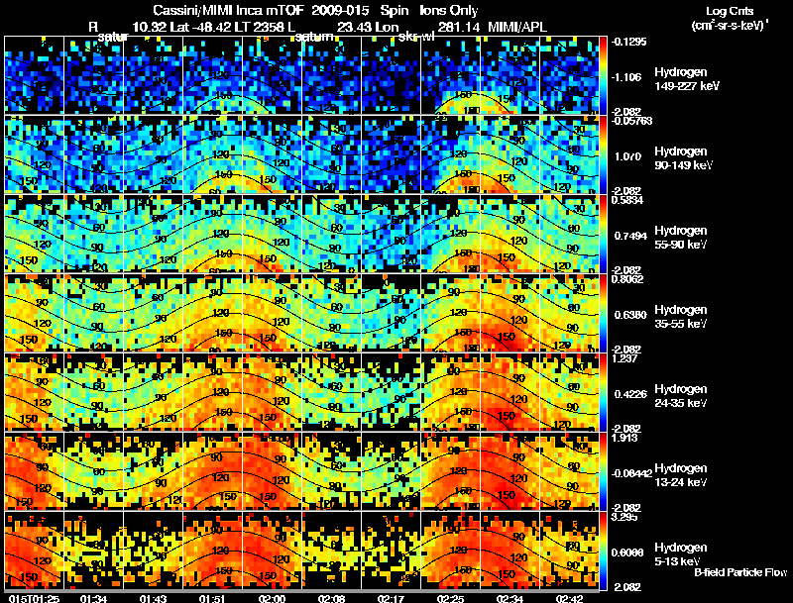Select the colorbar value '0.7494'
This screenshot has height=603, width=793.
pos(630,236)
